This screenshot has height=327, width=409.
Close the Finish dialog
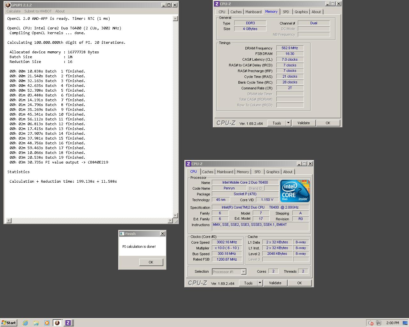pos(162,234)
